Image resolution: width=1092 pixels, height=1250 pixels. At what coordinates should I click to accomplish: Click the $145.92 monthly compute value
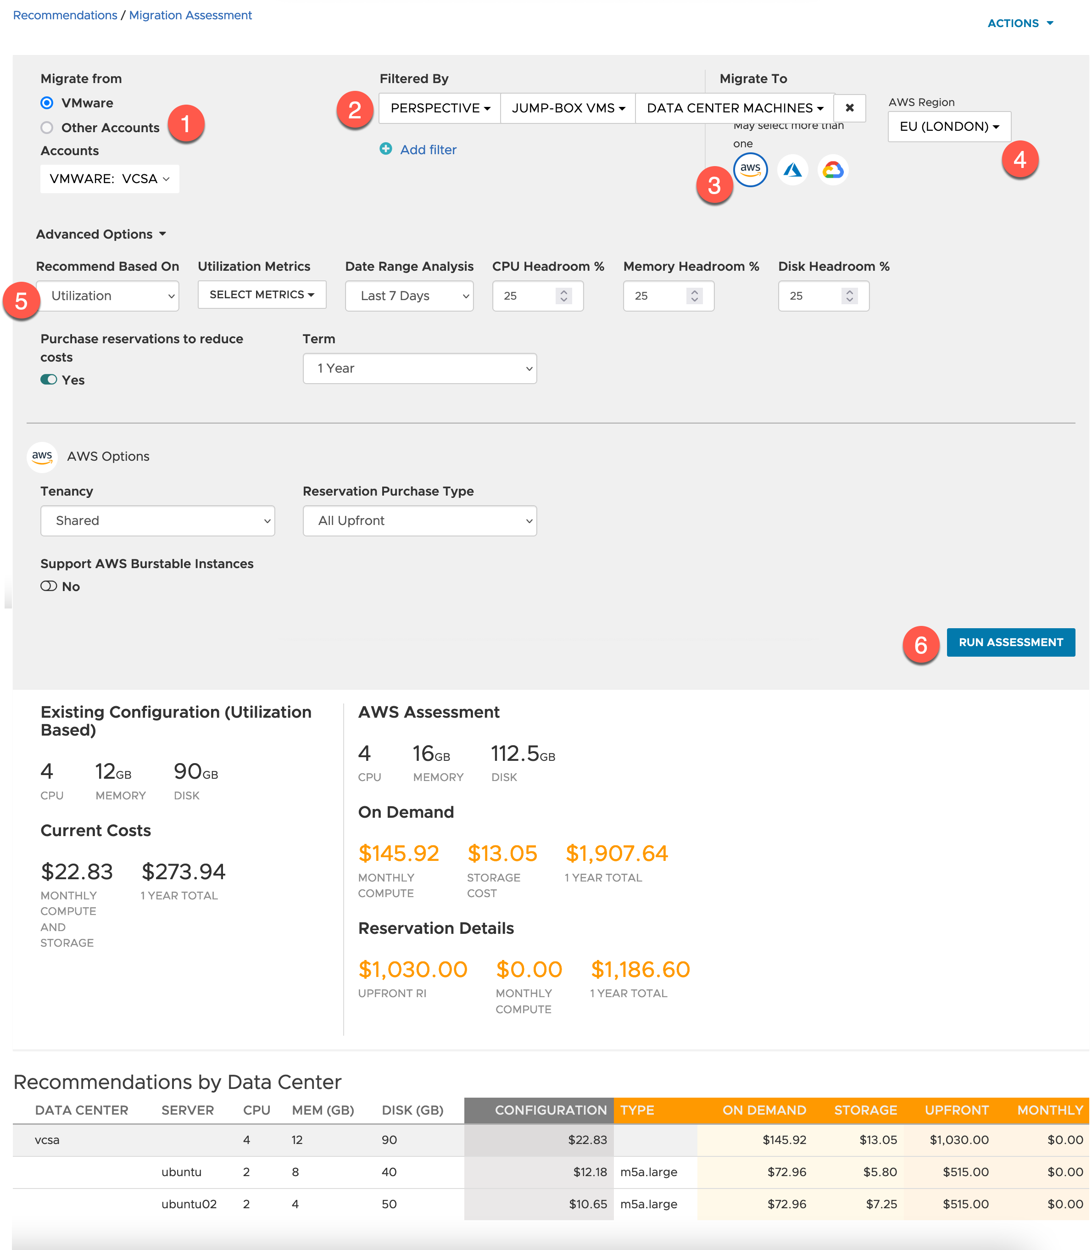(399, 853)
